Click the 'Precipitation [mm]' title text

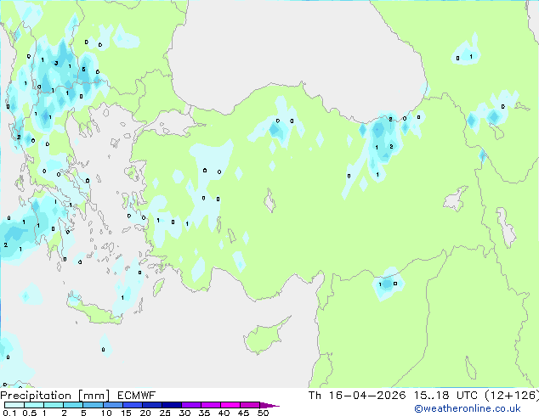[x=55, y=396]
